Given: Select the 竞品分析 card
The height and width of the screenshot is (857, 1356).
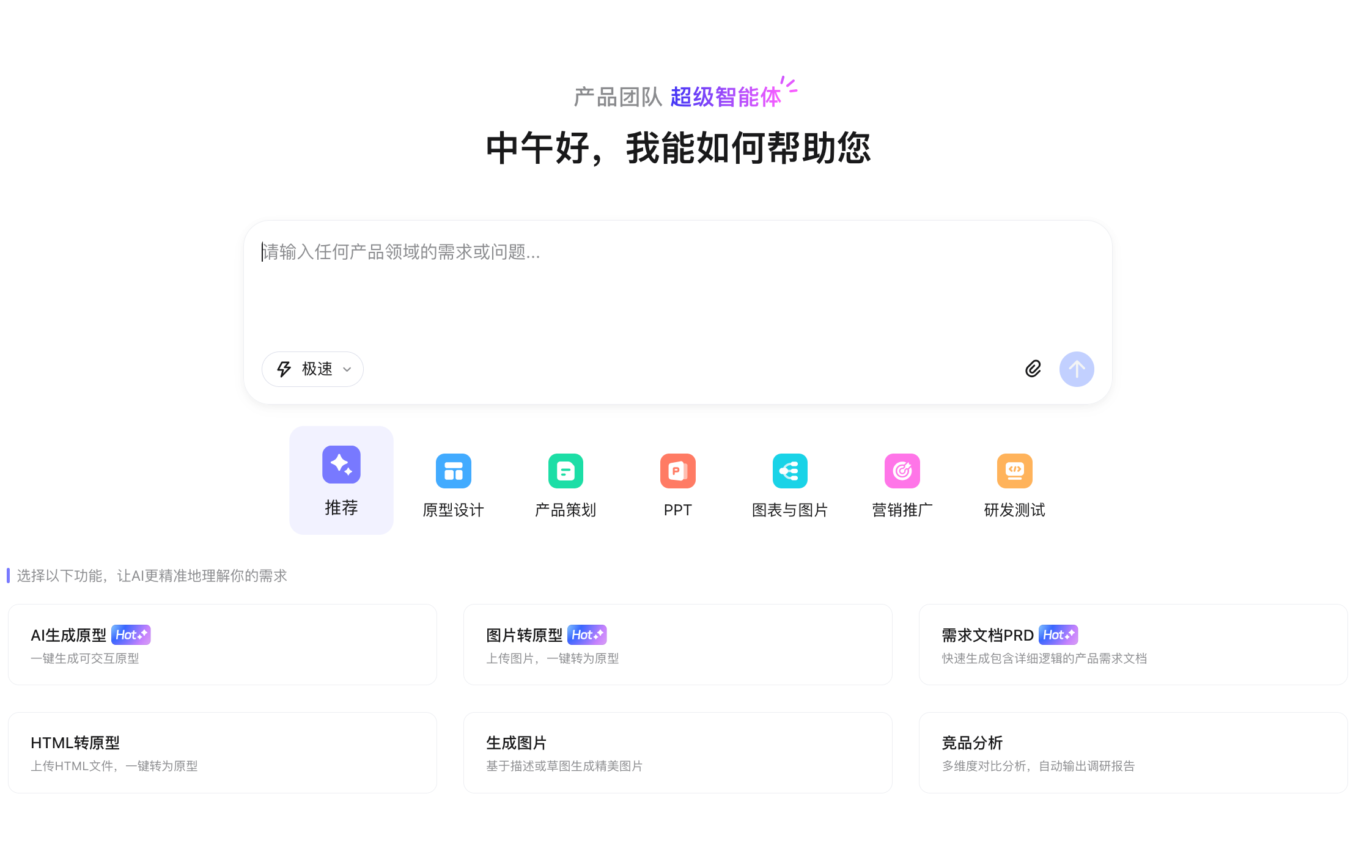Looking at the screenshot, I should pos(1133,752).
